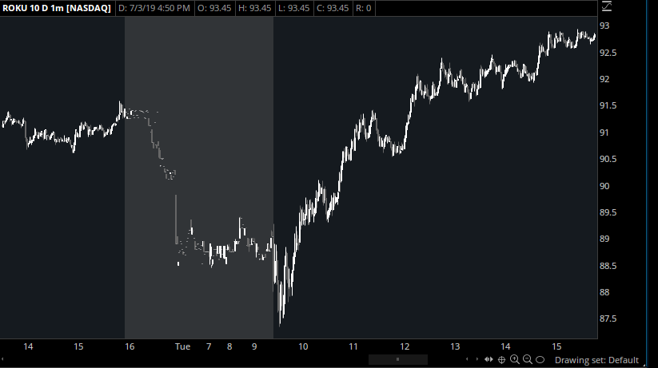Image resolution: width=658 pixels, height=368 pixels.
Task: Click the open value O: 93.45
Action: [214, 8]
